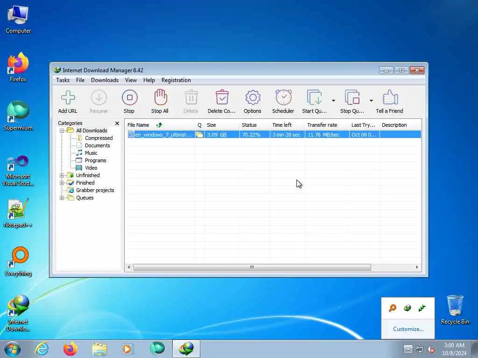
Task: Click the IDM globe icon in tray popup
Action: tap(407, 308)
